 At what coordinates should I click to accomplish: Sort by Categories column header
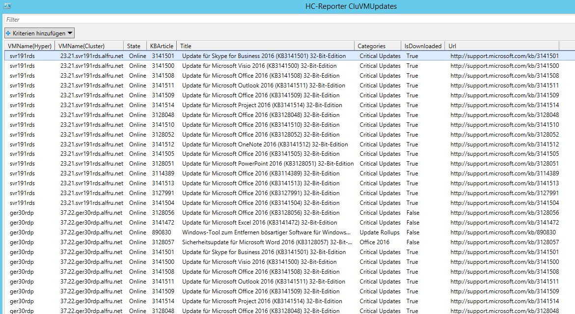(378, 46)
